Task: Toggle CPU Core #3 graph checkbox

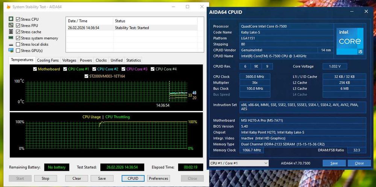Action: point(123,69)
